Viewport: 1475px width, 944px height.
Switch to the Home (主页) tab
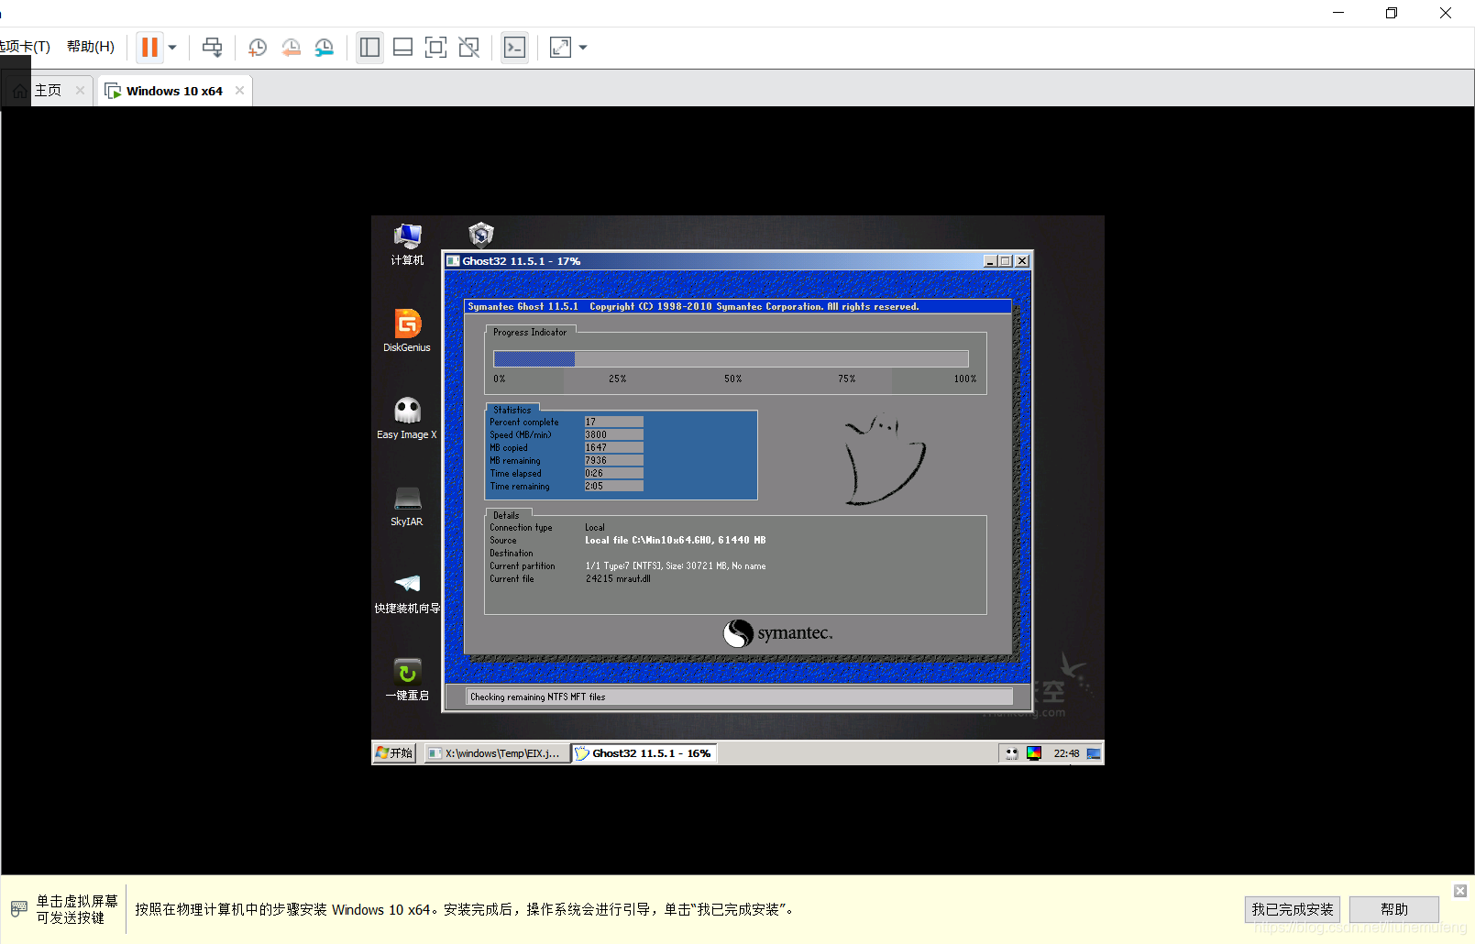coord(48,90)
